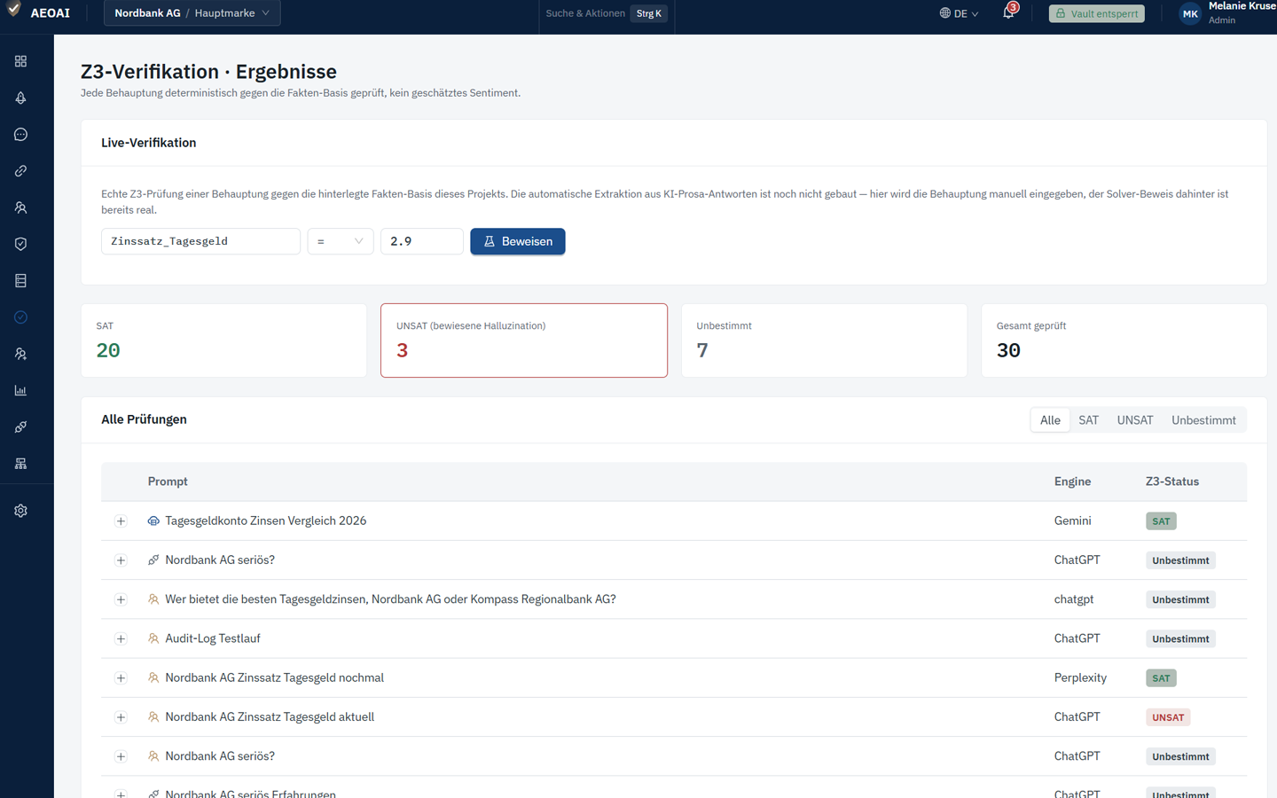This screenshot has width=1277, height=798.
Task: Switch to the Unbestimmt filter tab
Action: tap(1203, 420)
